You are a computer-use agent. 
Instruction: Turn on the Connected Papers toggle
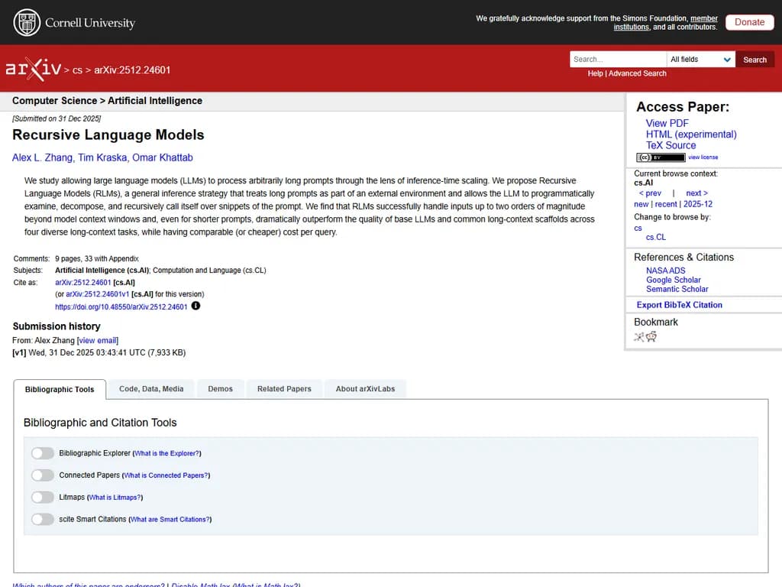(x=43, y=475)
